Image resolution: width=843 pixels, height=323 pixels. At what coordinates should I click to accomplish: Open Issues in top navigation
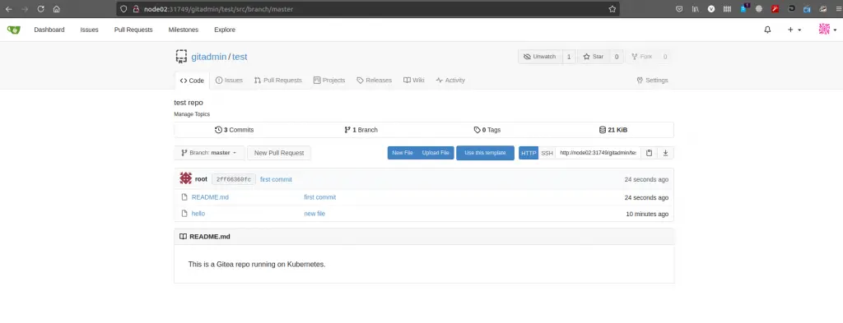point(89,30)
